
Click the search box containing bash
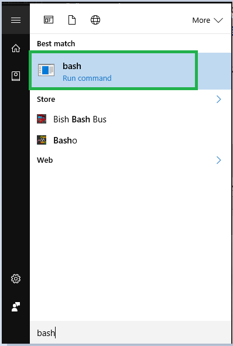tap(130, 333)
